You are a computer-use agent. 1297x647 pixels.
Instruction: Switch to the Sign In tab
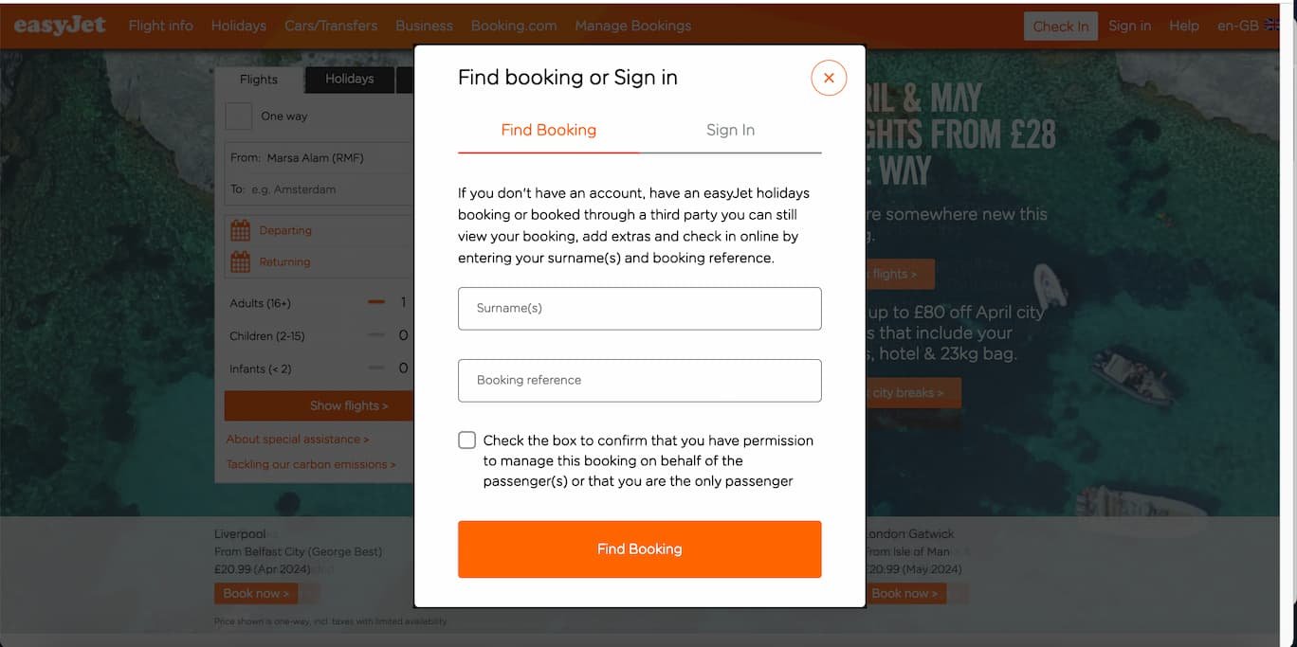[730, 130]
